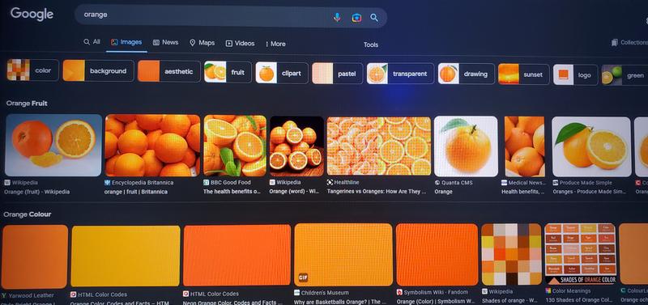Click the Symbolism Wiki - Fandom label
Image resolution: width=648 pixels, height=305 pixels.
pyautogui.click(x=433, y=292)
